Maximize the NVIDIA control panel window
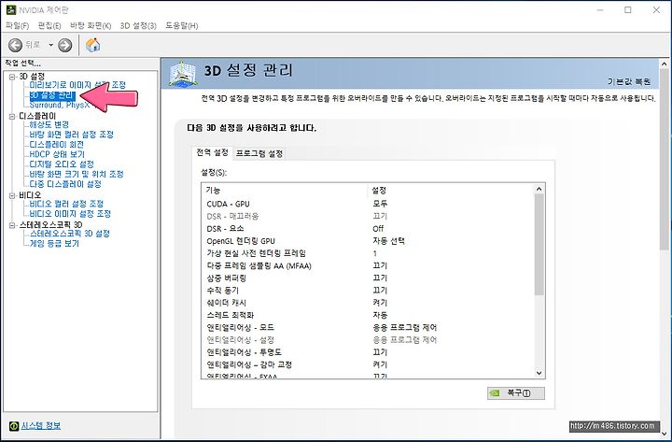 [x=628, y=10]
